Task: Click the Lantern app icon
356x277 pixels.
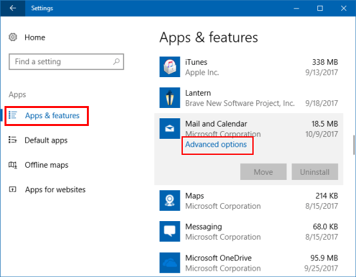Action: pos(169,98)
